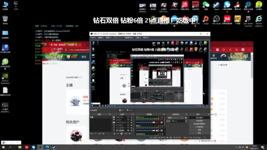267x150 pixels.
Task: Toggle visibility eye of highlighted 显示器捕获 source
Action: 128,130
